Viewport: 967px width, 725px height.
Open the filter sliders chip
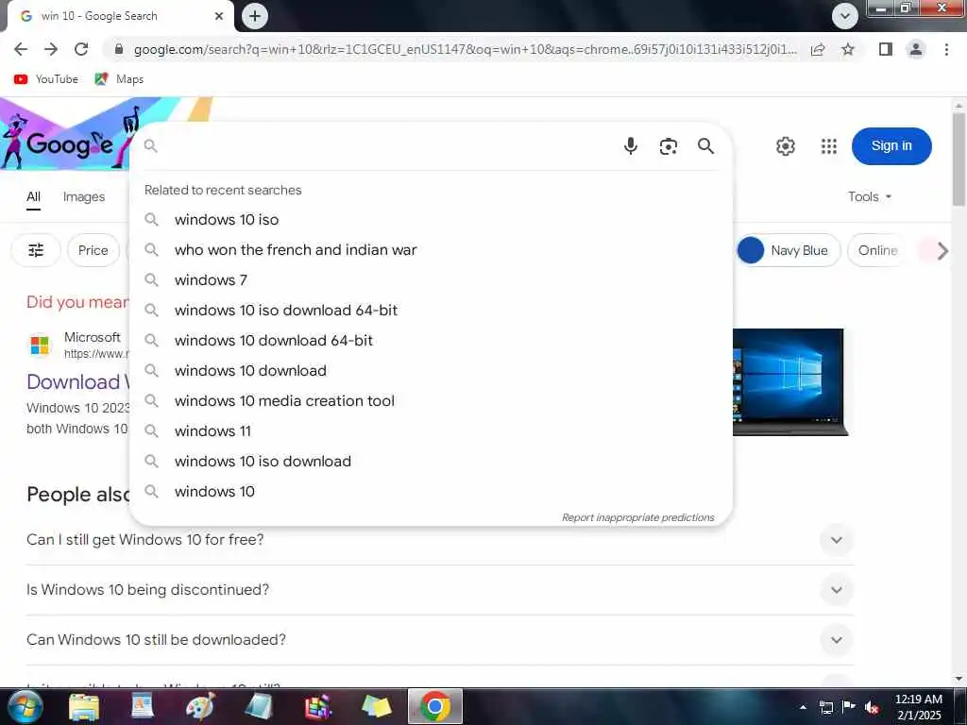pos(36,250)
